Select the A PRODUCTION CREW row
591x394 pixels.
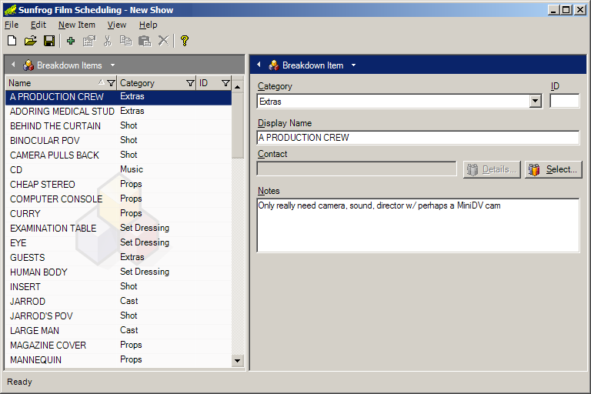coord(119,97)
